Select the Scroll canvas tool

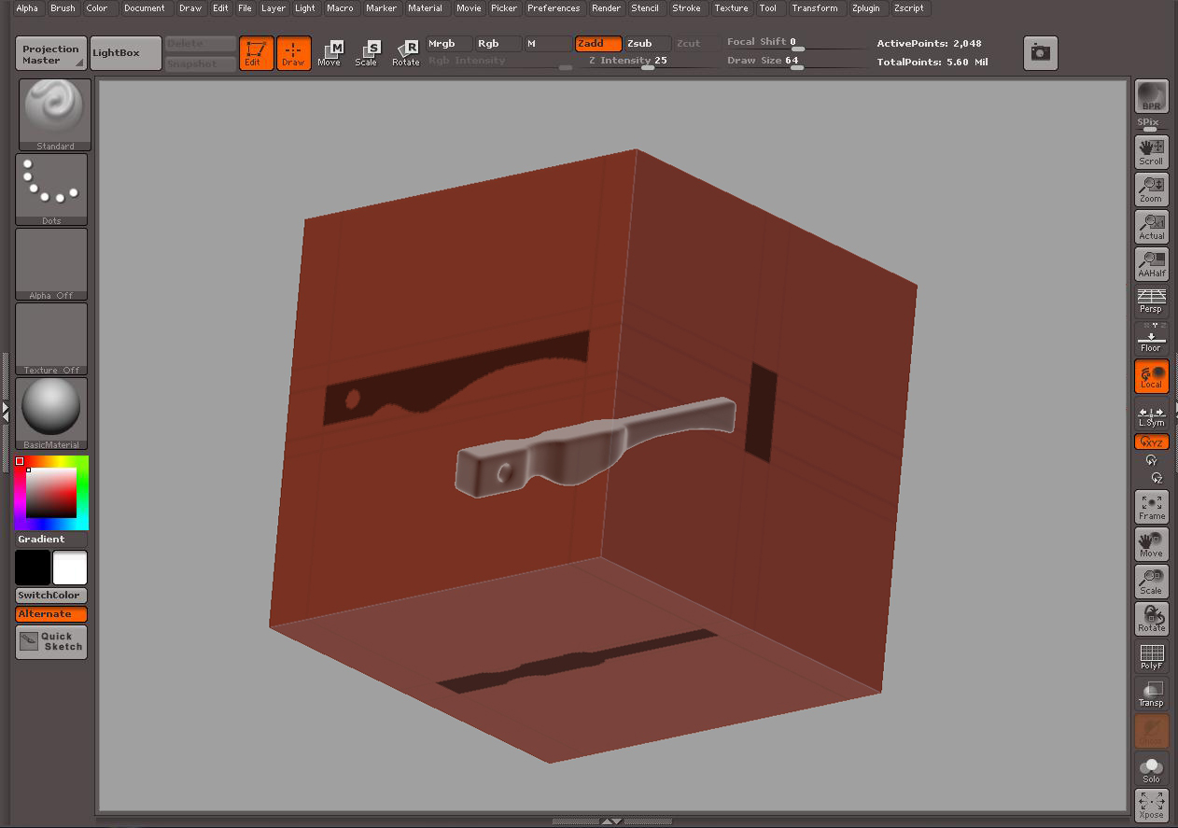(1151, 152)
